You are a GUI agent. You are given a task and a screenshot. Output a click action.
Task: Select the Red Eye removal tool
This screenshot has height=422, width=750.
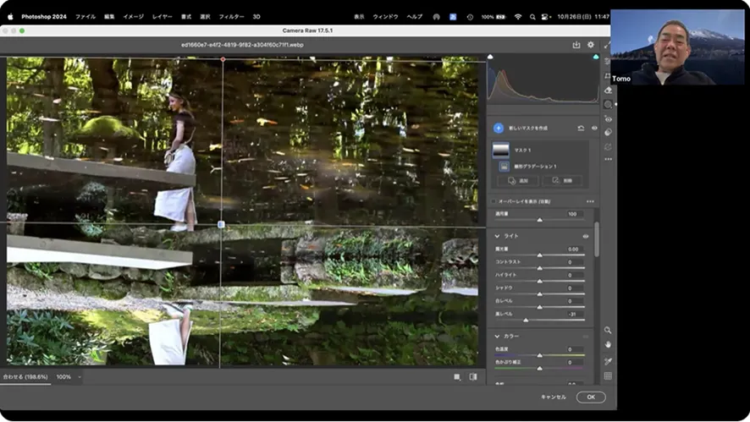point(608,118)
